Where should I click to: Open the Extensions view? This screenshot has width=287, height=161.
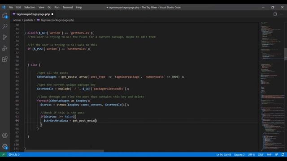[x=5, y=59]
